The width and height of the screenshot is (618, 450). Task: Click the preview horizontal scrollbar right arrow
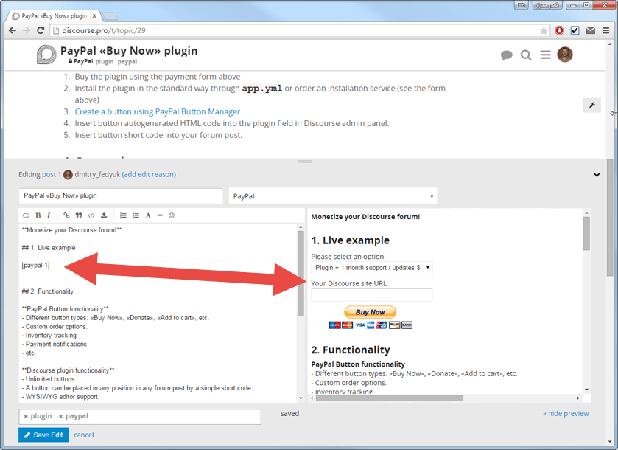[577, 398]
